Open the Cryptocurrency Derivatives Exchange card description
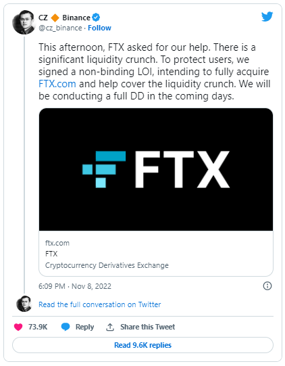Screen dimensions: 285x366 (x=107, y=265)
